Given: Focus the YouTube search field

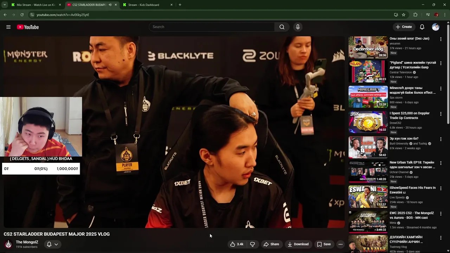Looking at the screenshot, I should pyautogui.click(x=212, y=27).
